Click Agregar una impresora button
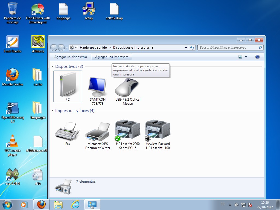Image resolution: width=280 pixels, height=210 pixels. point(112,57)
